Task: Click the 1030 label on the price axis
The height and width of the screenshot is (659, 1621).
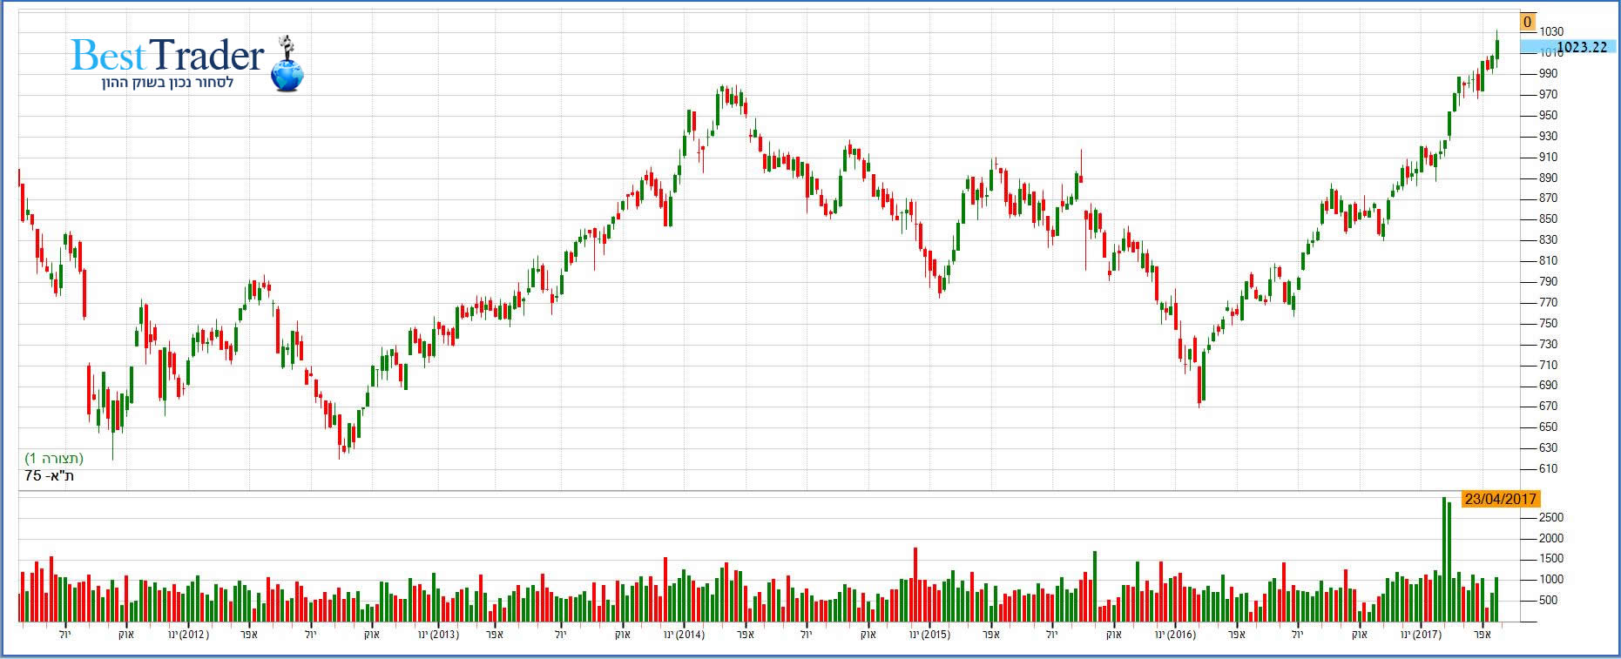Action: pyautogui.click(x=1551, y=32)
